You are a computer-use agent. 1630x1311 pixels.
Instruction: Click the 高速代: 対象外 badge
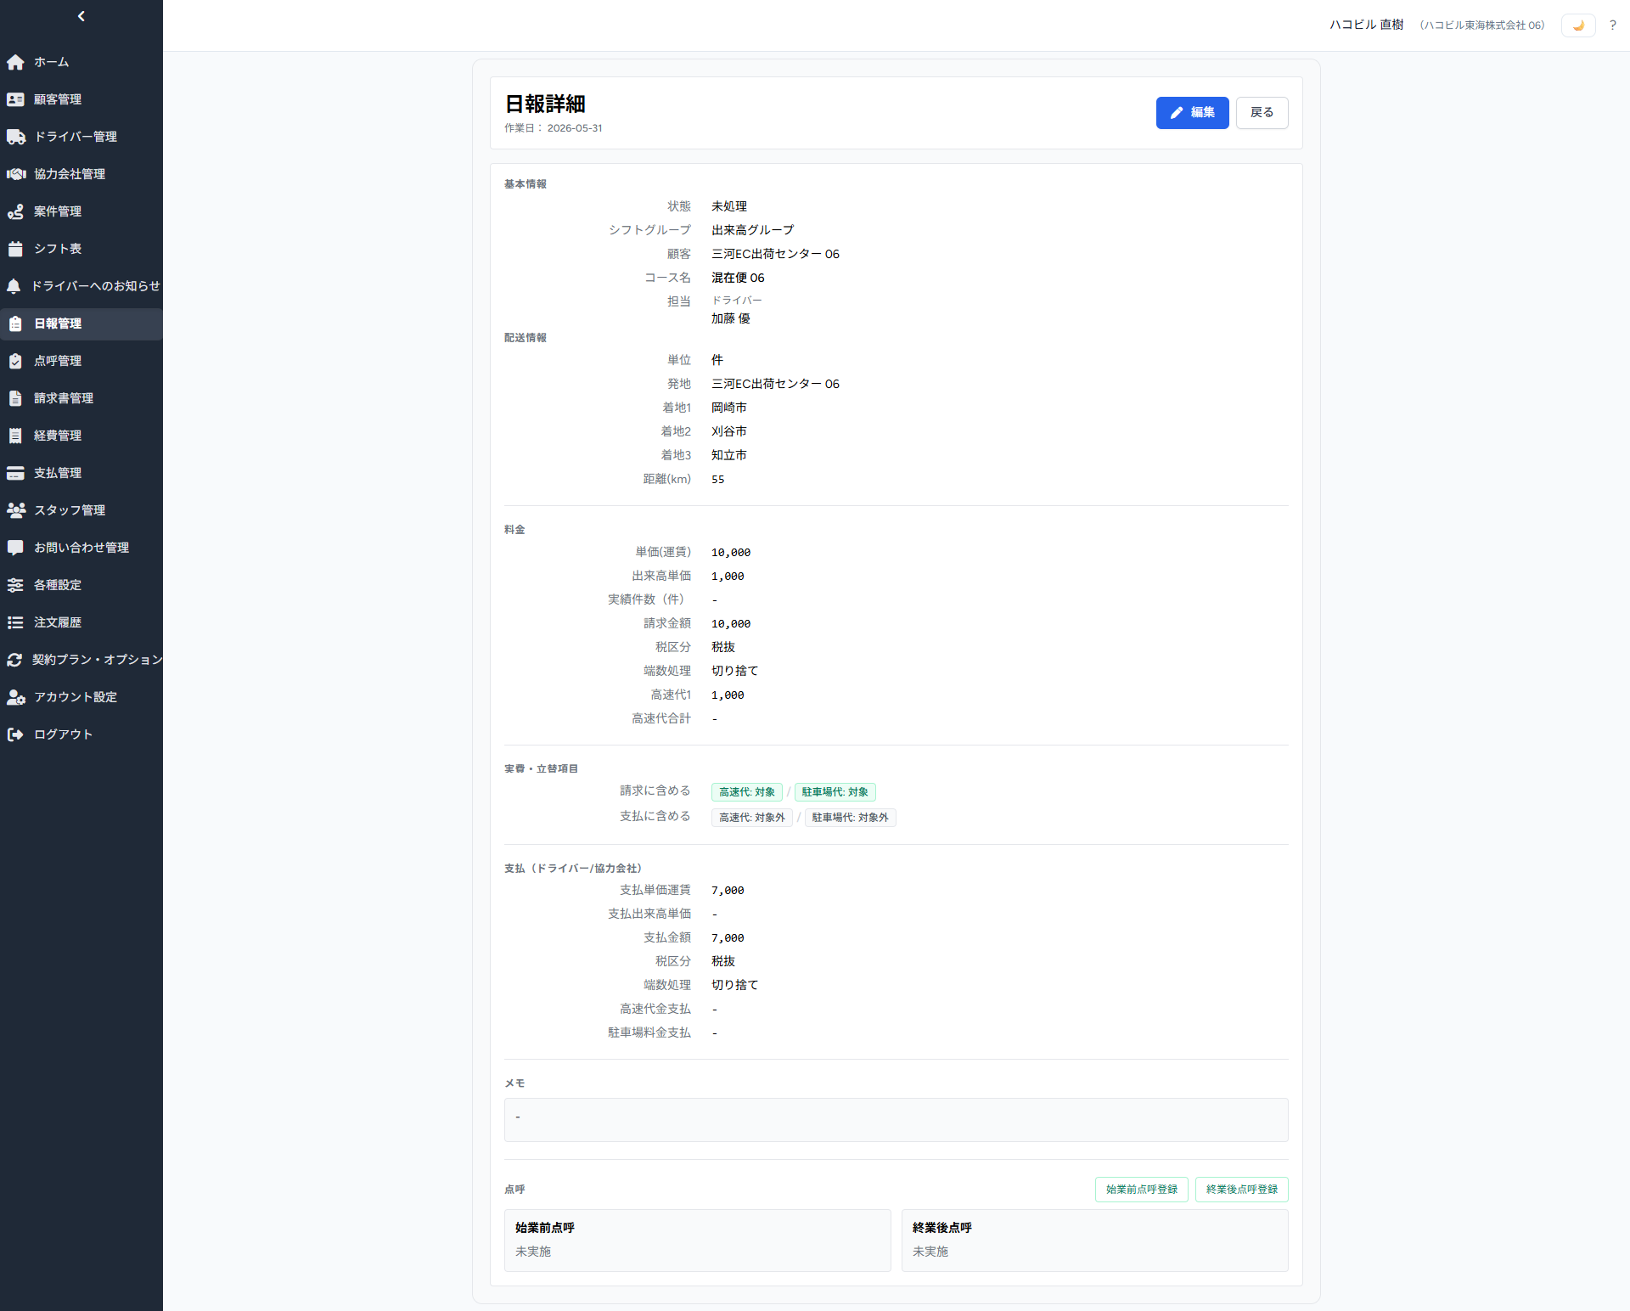(x=752, y=818)
